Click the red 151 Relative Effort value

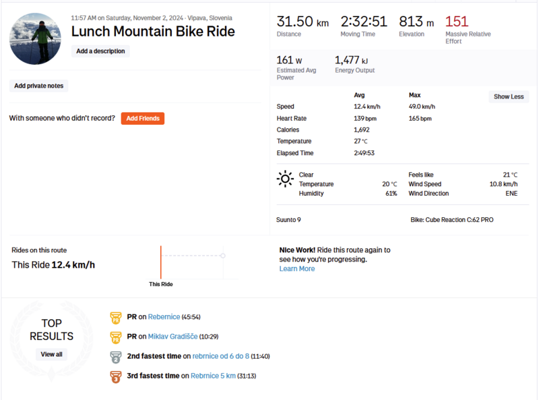457,22
